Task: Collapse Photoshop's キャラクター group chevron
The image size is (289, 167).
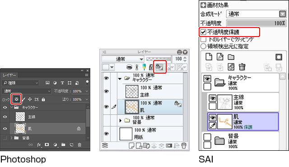Action: pos(12,107)
